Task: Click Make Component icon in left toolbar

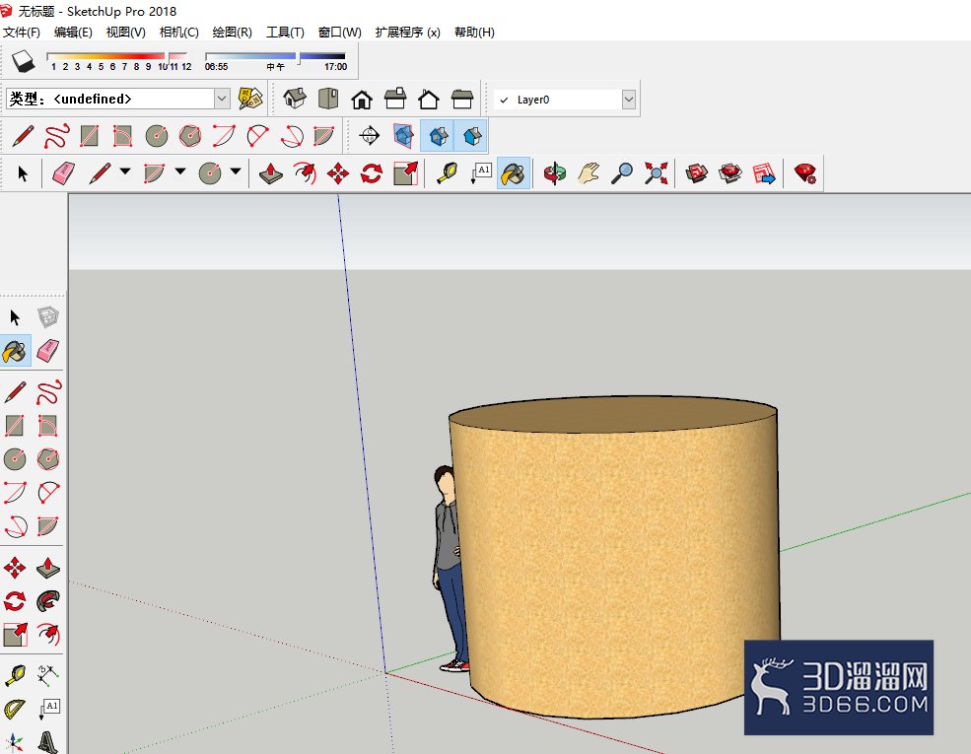Action: click(x=48, y=317)
